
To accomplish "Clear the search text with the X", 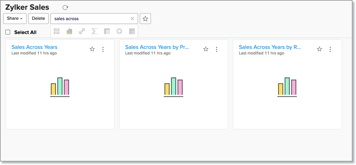I will tap(132, 19).
